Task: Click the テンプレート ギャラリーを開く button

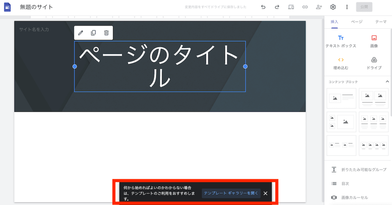Action: click(231, 193)
